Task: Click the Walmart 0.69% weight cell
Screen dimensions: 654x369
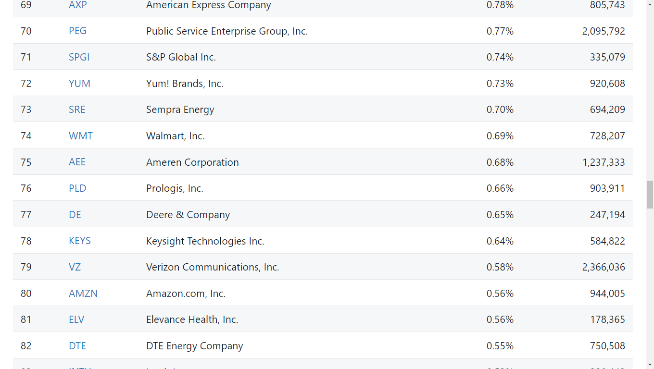Action: (500, 136)
